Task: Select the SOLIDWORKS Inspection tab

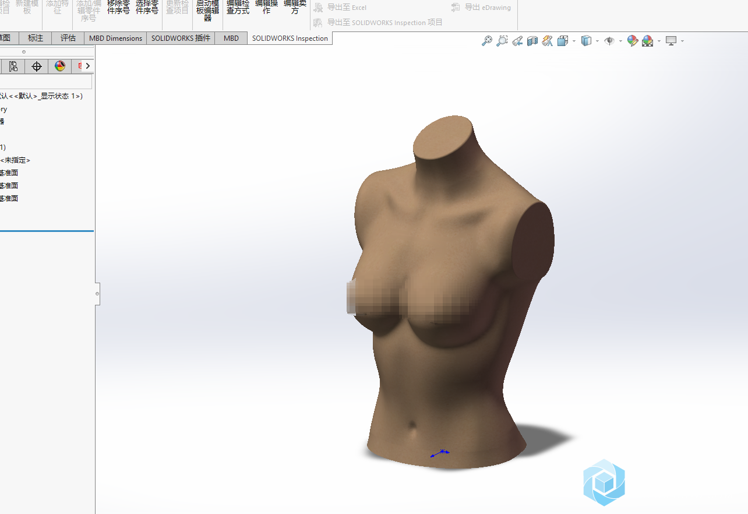Action: (x=290, y=38)
